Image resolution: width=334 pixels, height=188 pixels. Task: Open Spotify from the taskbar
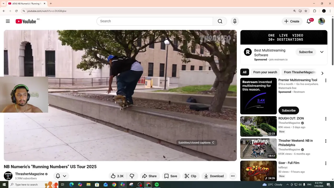coord(157,185)
